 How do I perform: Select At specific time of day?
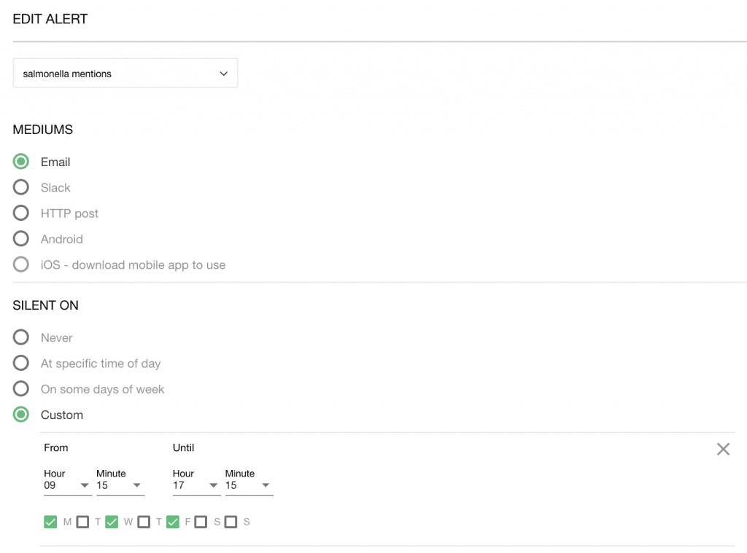[x=21, y=364]
